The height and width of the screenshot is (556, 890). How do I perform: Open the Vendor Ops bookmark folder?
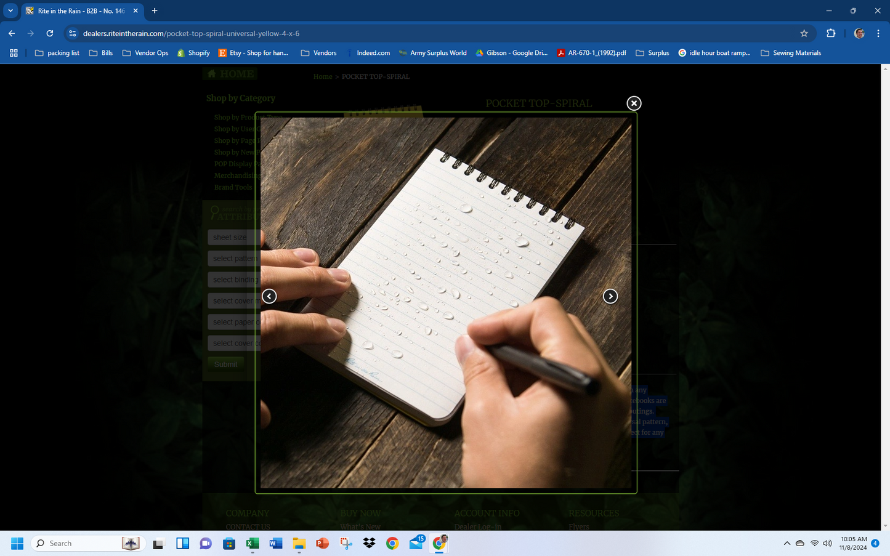[x=145, y=53]
